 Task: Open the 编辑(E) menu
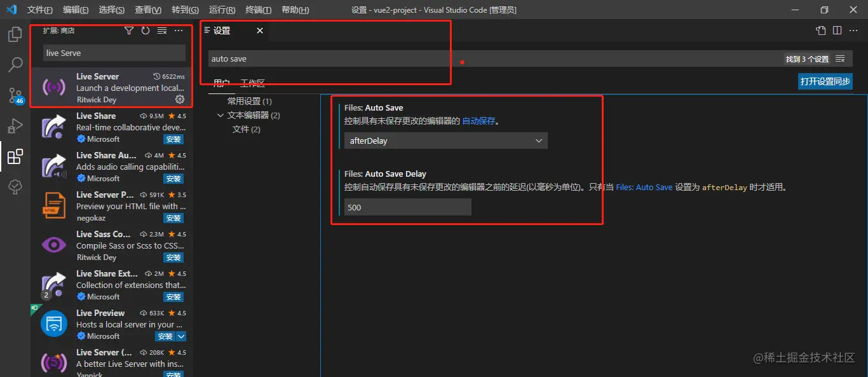coord(76,10)
